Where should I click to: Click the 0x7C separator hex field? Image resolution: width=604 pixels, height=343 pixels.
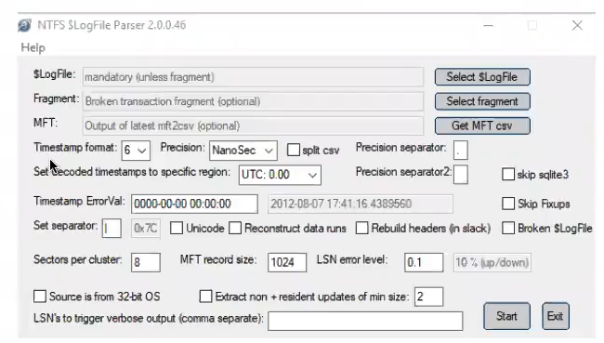point(146,229)
